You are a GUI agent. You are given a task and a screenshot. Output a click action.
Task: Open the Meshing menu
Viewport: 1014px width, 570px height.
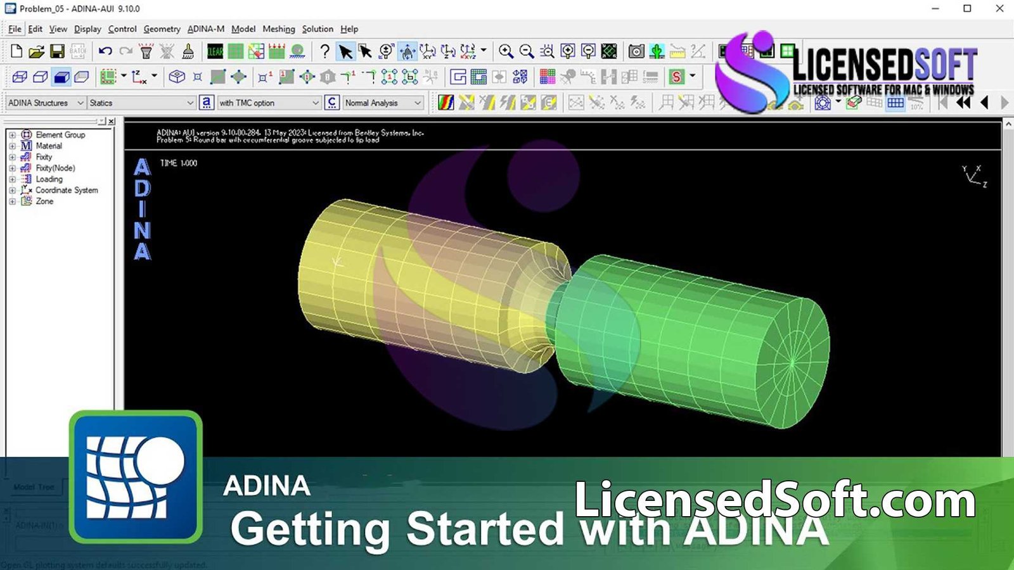279,28
